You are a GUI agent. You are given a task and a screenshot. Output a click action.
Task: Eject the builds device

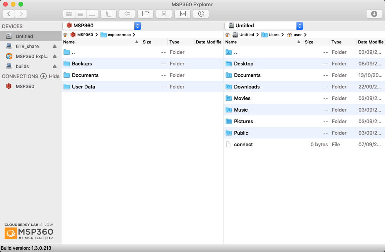55,67
